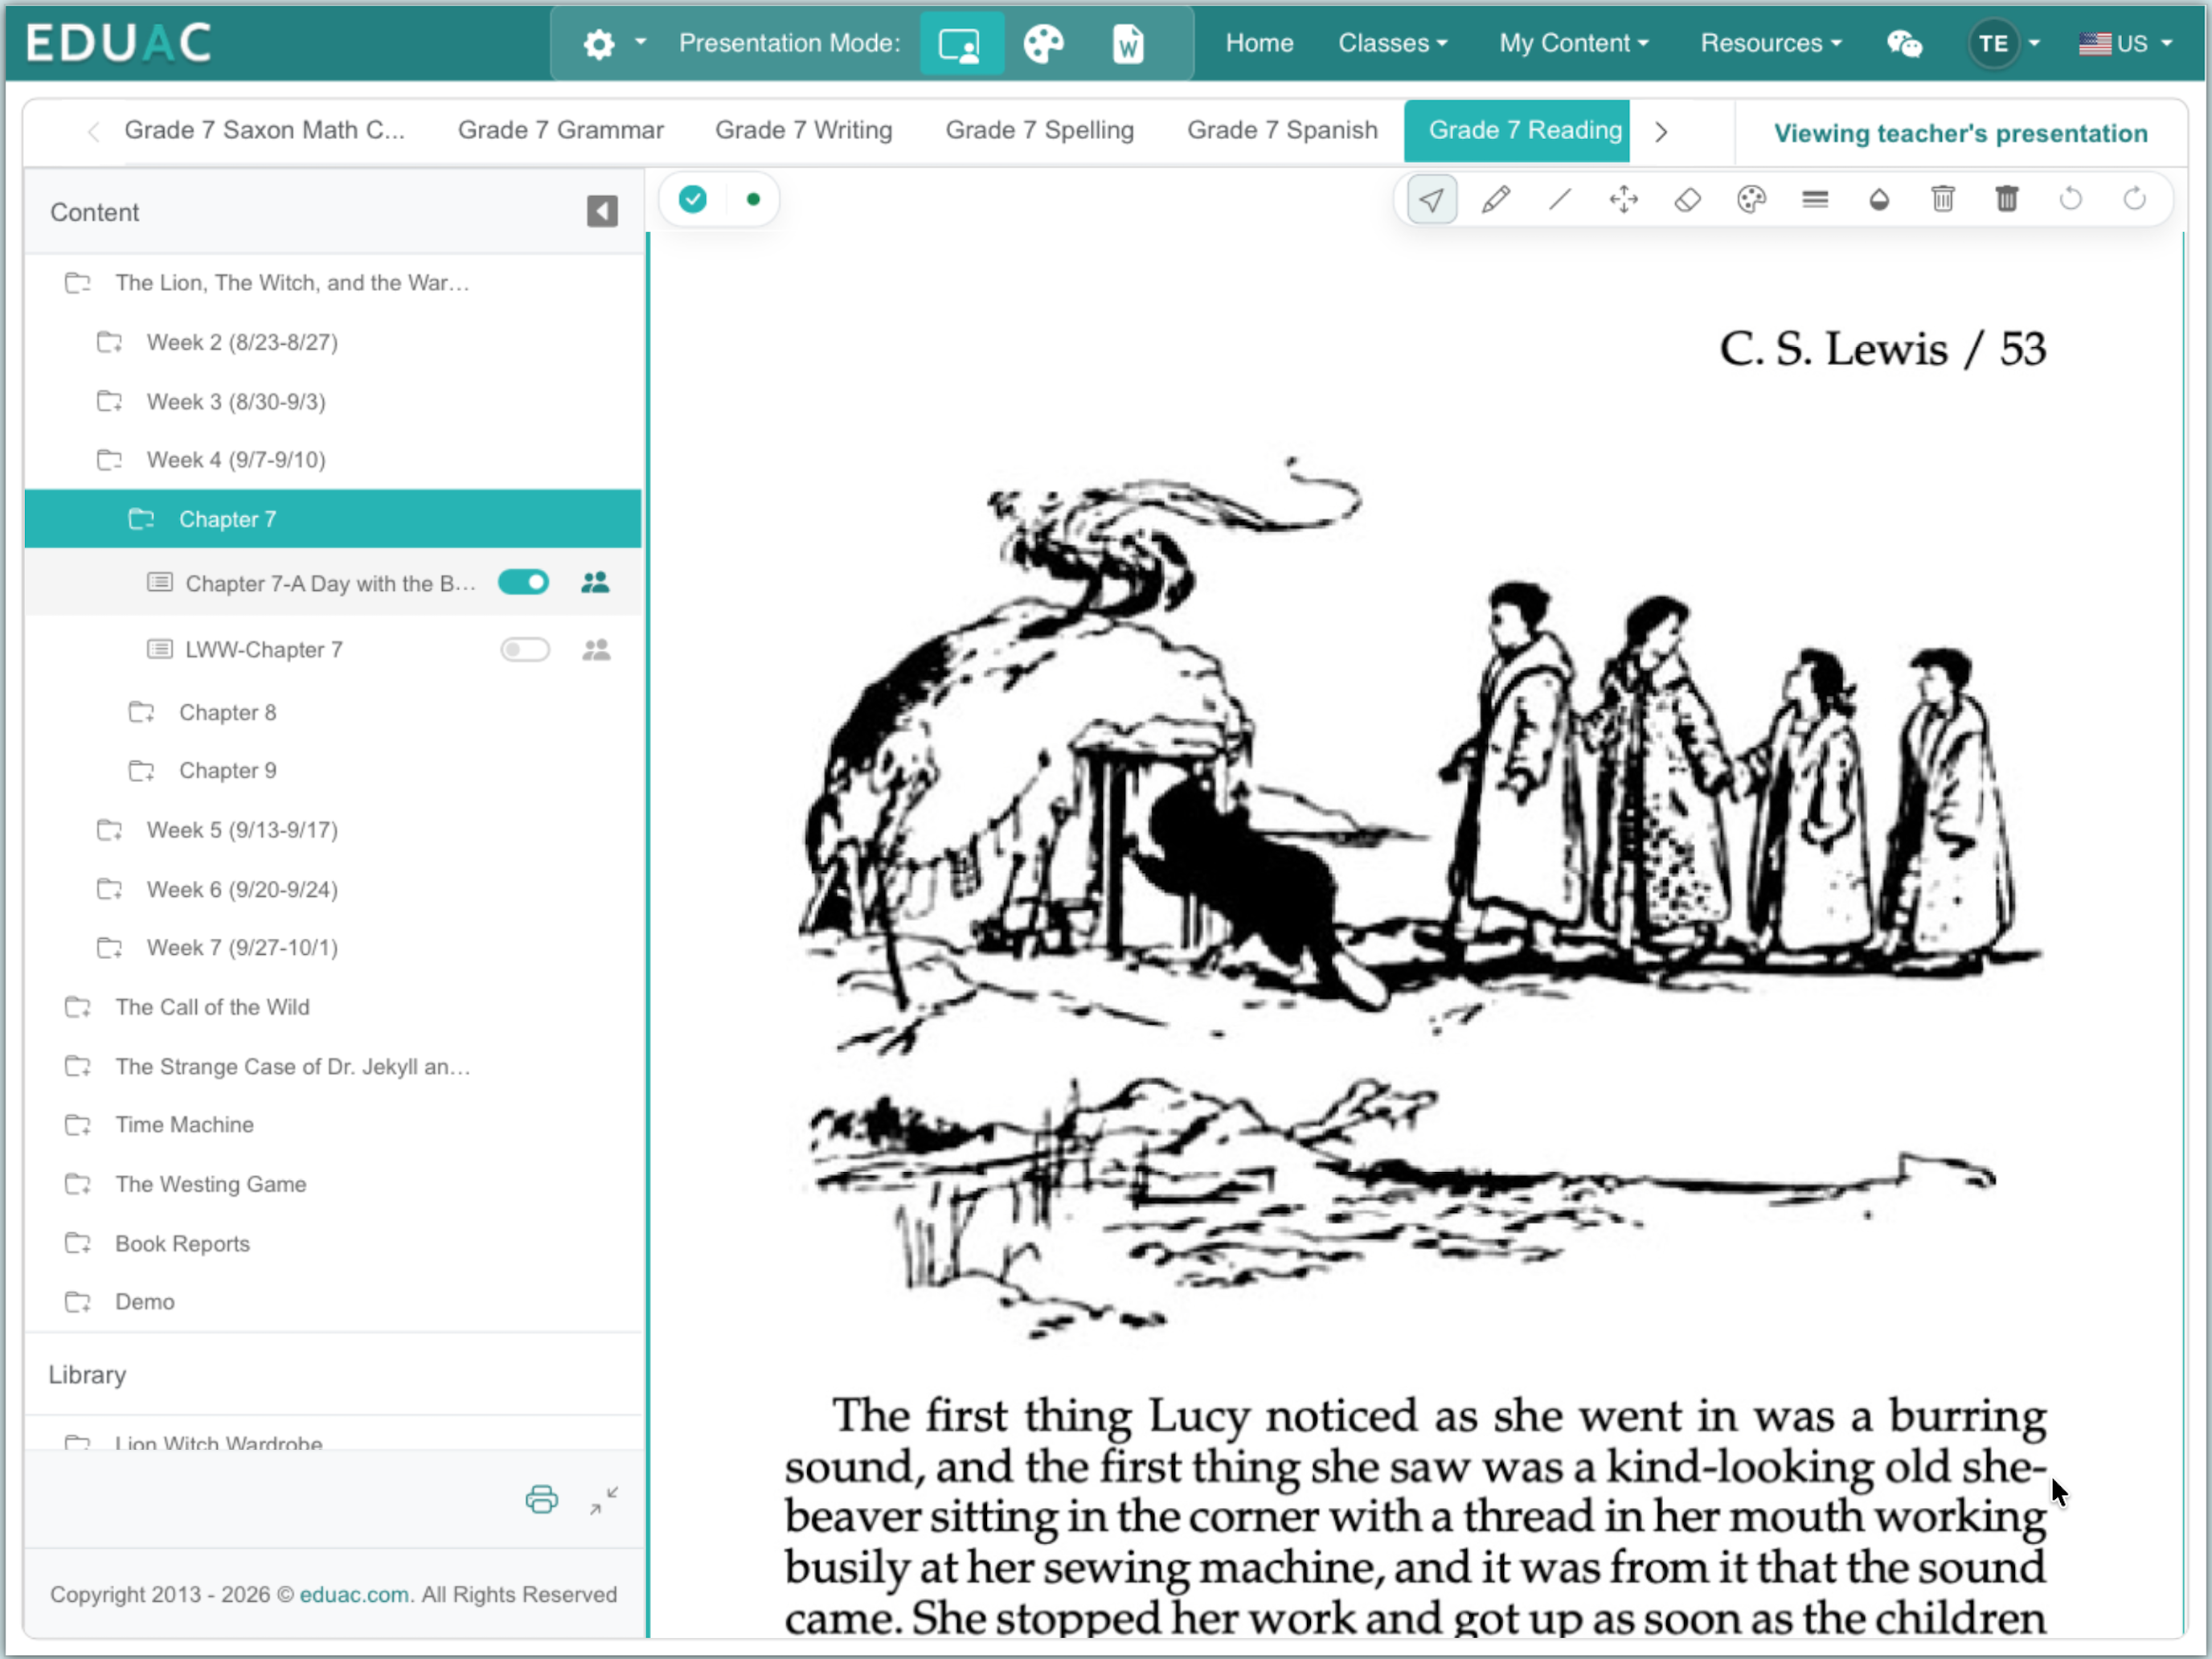Click the people icon for Chapter 7-A Day
Screen dimensions: 2212x1659
[595, 582]
